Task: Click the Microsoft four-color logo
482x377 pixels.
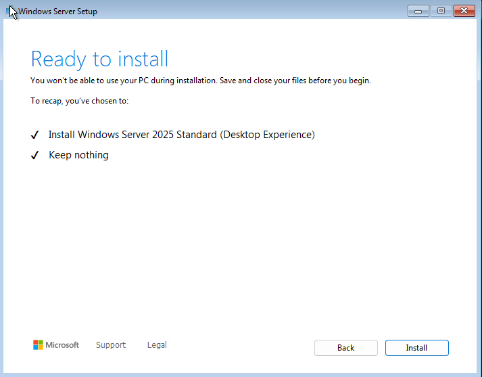Action: (x=38, y=345)
